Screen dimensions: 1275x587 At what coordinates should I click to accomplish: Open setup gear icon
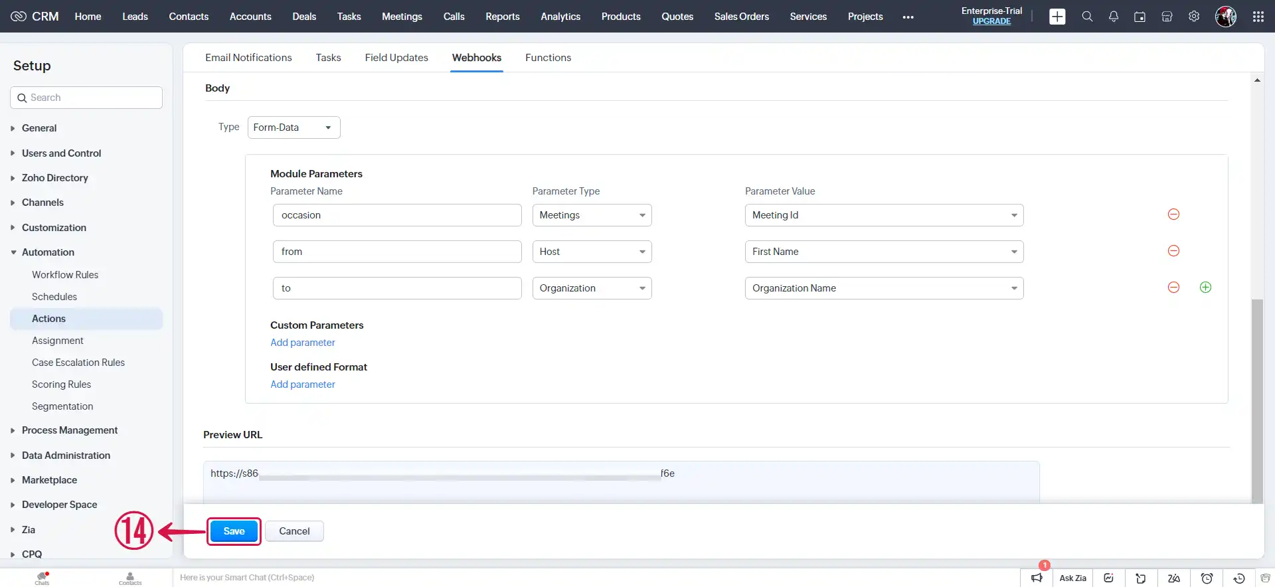tap(1194, 17)
